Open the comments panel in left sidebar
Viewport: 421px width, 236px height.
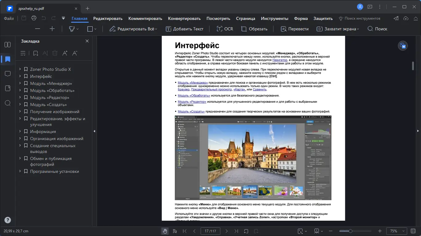pyautogui.click(x=8, y=74)
